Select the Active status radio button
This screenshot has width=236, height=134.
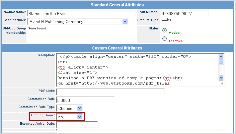(164, 30)
